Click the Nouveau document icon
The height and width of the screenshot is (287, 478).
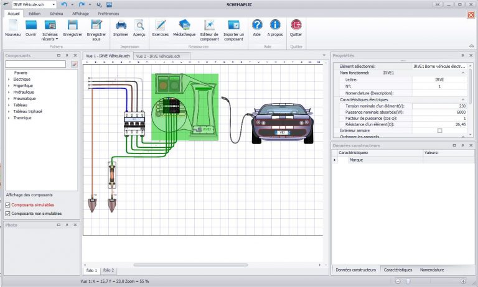[12, 25]
